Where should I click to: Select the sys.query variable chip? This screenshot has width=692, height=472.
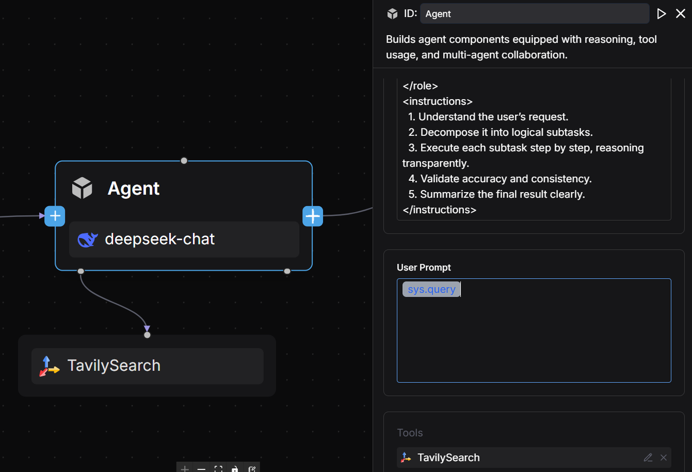[431, 289]
